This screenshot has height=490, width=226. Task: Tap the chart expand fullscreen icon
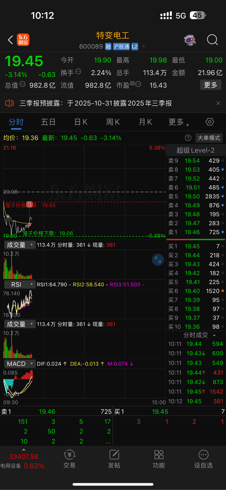(158, 260)
